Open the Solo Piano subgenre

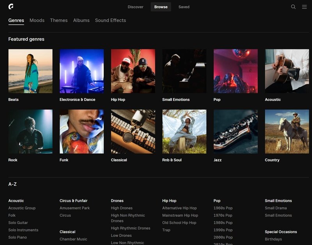(18, 238)
